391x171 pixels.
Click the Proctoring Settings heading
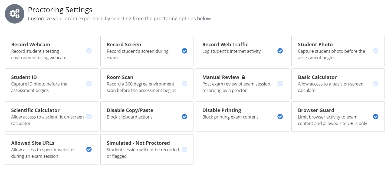coord(60,10)
